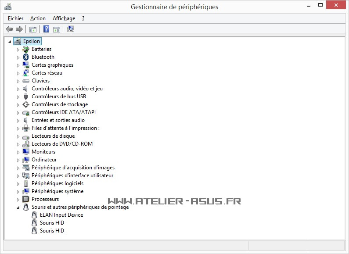Screen dimensions: 349x254
Task: Click the Back arrow toolbar icon
Action: pyautogui.click(x=9, y=29)
